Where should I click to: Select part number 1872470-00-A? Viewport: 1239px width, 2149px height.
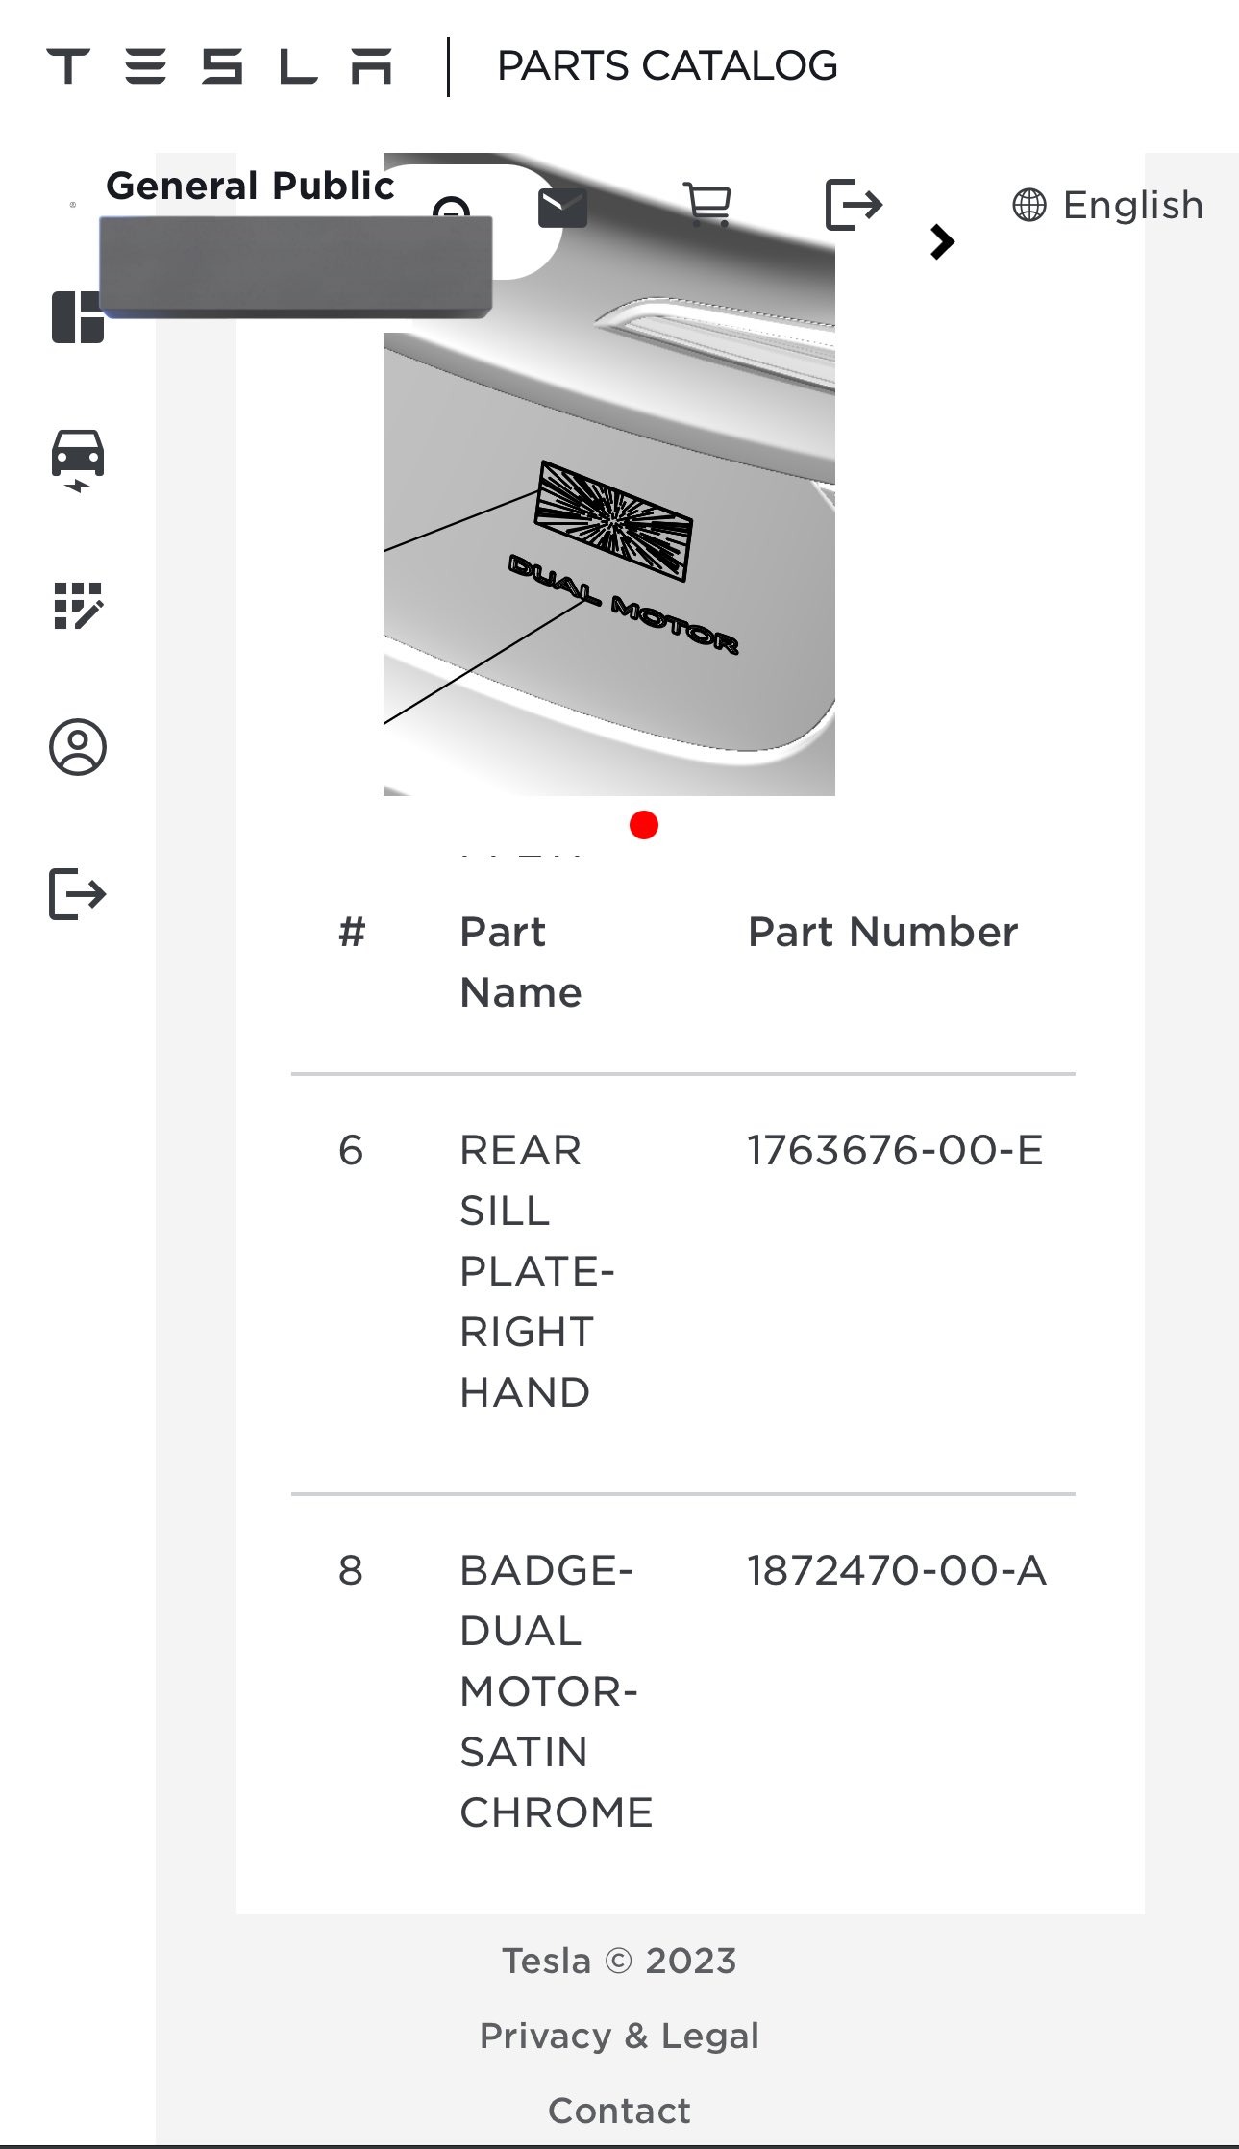pos(897,1570)
